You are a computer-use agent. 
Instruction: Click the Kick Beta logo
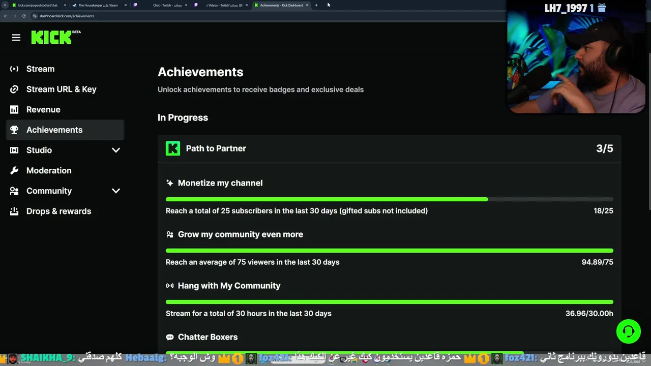click(56, 37)
